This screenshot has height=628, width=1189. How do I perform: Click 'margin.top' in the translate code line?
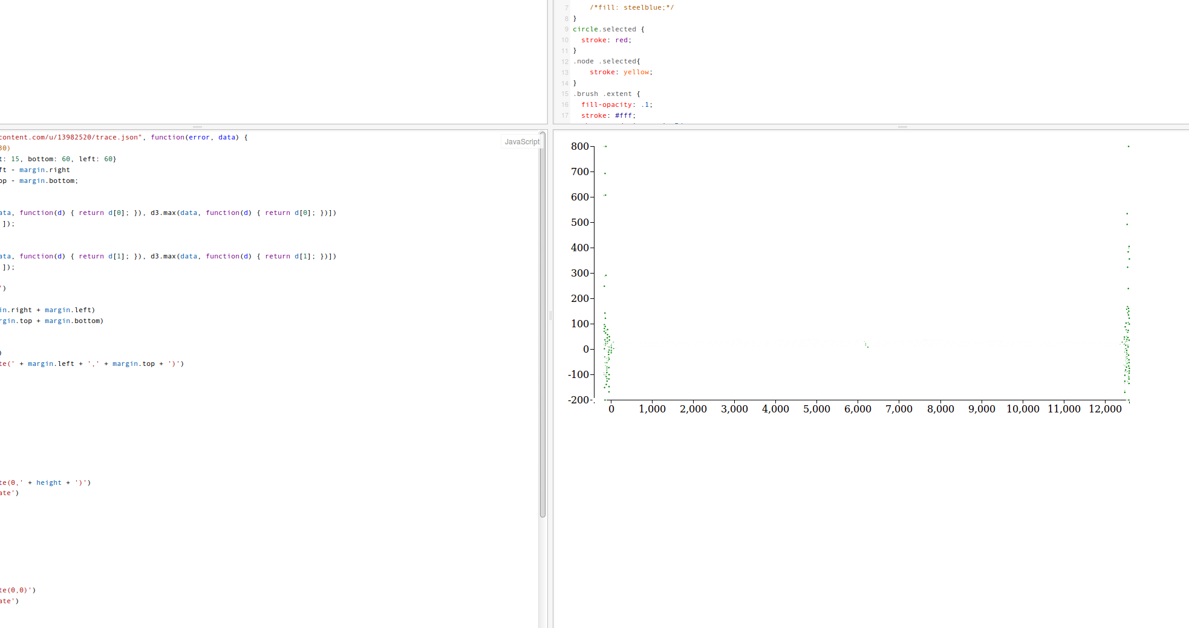[134, 364]
